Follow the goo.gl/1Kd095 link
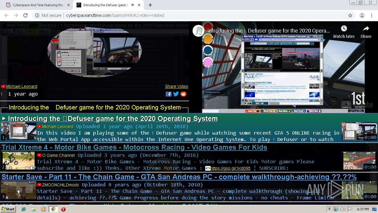 [230, 168]
